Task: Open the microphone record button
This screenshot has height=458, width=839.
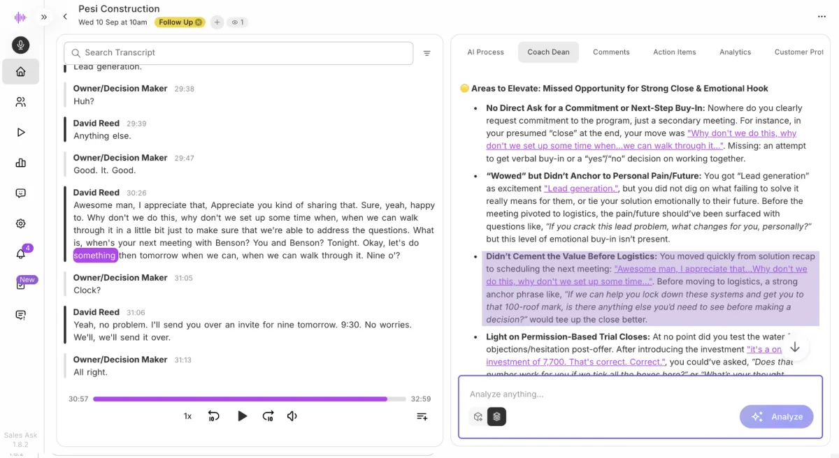Action: click(20, 45)
